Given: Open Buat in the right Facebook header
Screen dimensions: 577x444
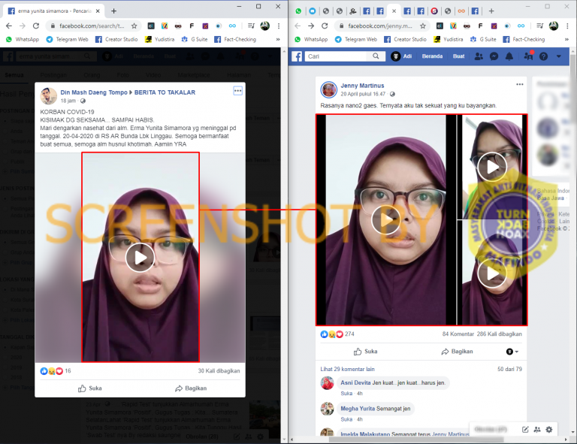Looking at the screenshot, I should coord(458,56).
